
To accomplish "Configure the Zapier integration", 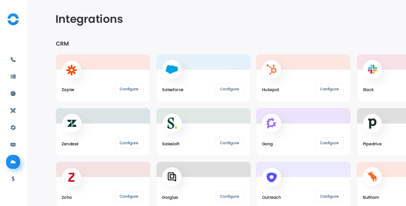I will [x=129, y=89].
